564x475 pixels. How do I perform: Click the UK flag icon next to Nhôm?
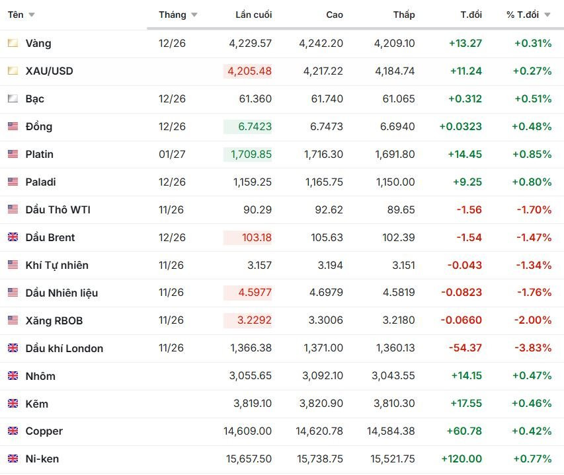[x=13, y=376]
